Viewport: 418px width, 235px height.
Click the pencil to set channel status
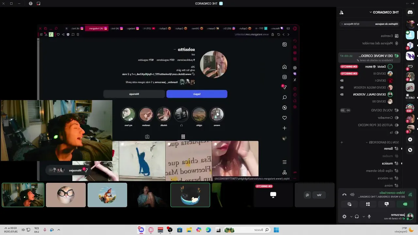coord(358,60)
